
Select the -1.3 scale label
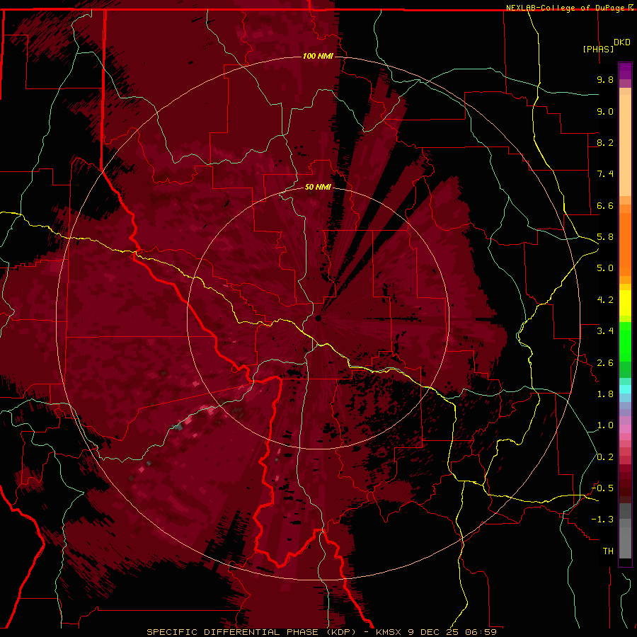(603, 520)
